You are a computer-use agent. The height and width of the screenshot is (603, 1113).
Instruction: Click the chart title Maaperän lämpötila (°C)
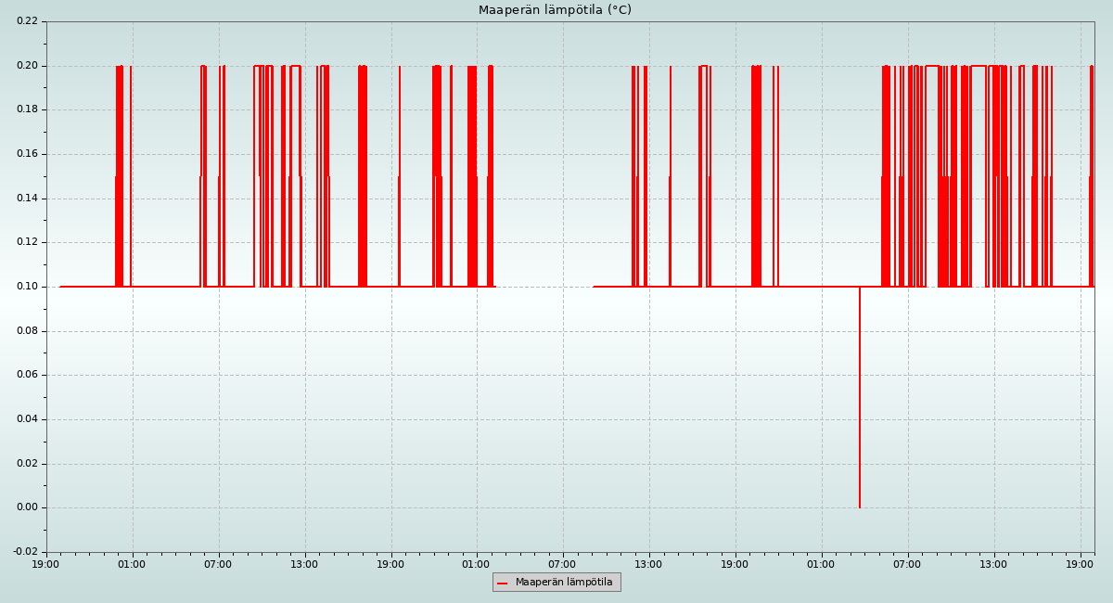555,10
